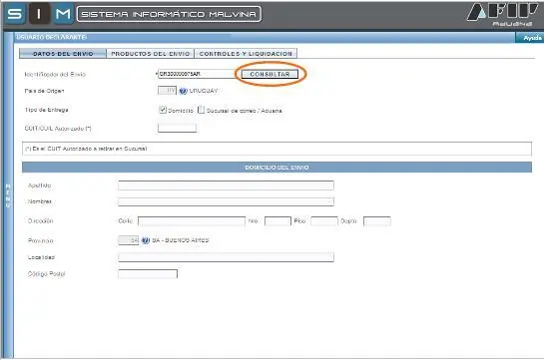The height and width of the screenshot is (360, 544).
Task: Click the BA - BUENOS AIRES text
Action: coord(181,240)
